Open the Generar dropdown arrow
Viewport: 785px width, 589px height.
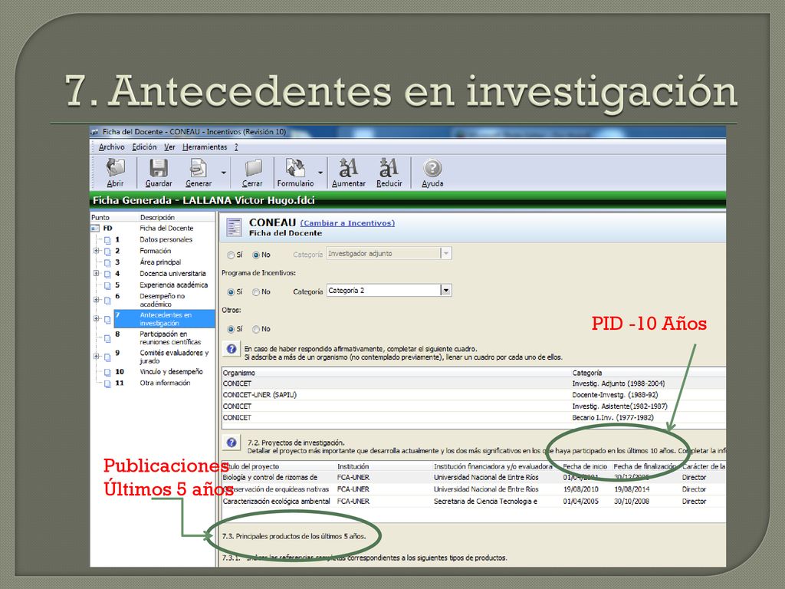pos(224,173)
